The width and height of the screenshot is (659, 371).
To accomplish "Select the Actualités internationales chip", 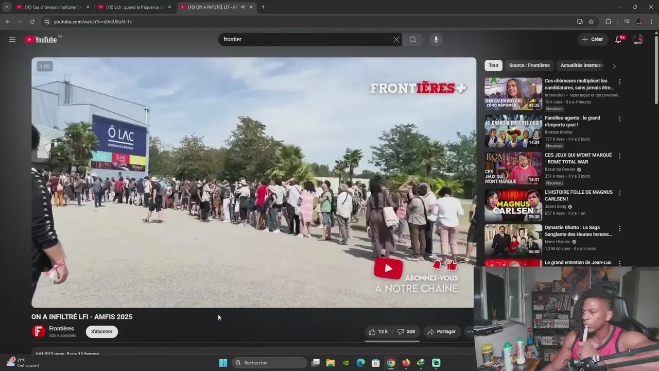I will click(x=581, y=65).
